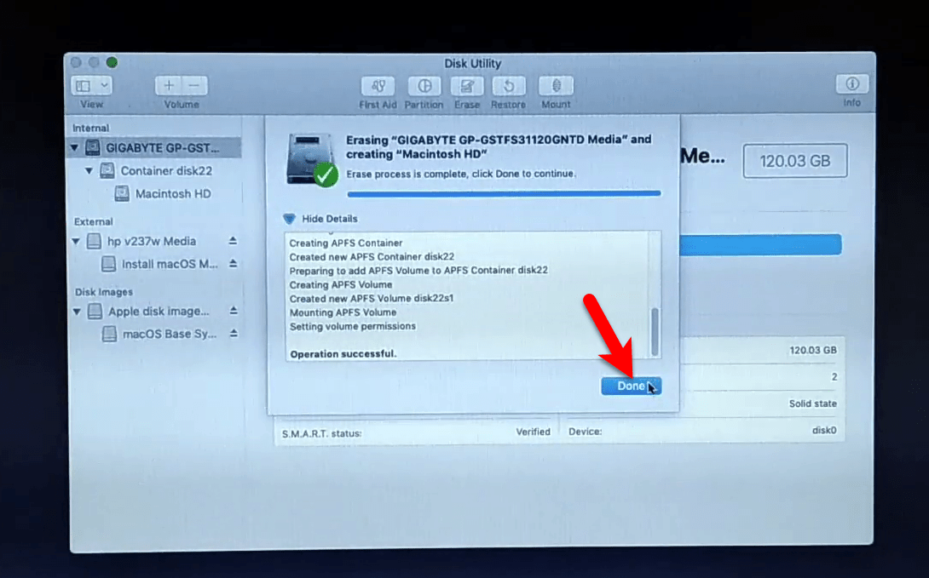929x578 pixels.
Task: Remove volume with the minus button
Action: (x=194, y=86)
